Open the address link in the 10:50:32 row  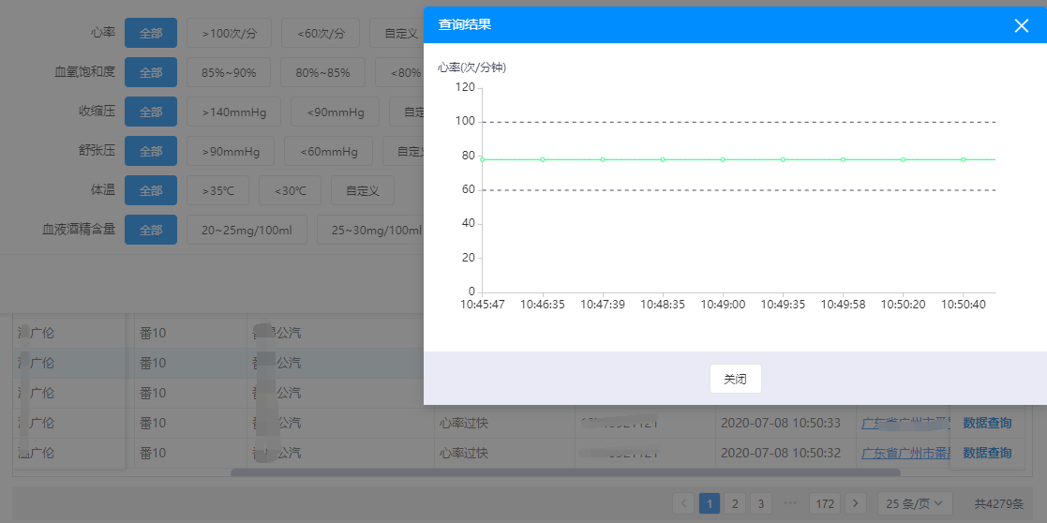[906, 453]
